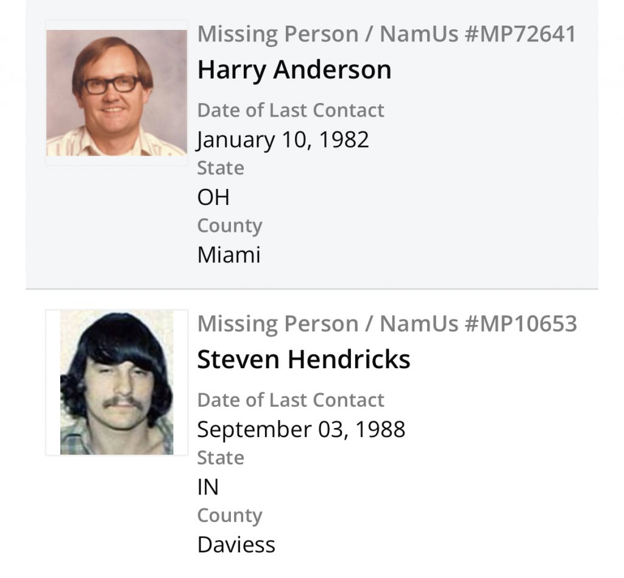The width and height of the screenshot is (624, 578).
Task: Click Missing Person text in Steven Hendricks's card
Action: (x=277, y=324)
